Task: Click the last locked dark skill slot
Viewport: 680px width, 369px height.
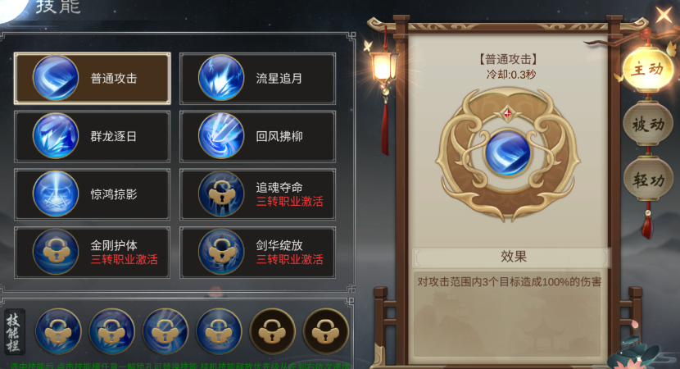Action: (x=326, y=331)
